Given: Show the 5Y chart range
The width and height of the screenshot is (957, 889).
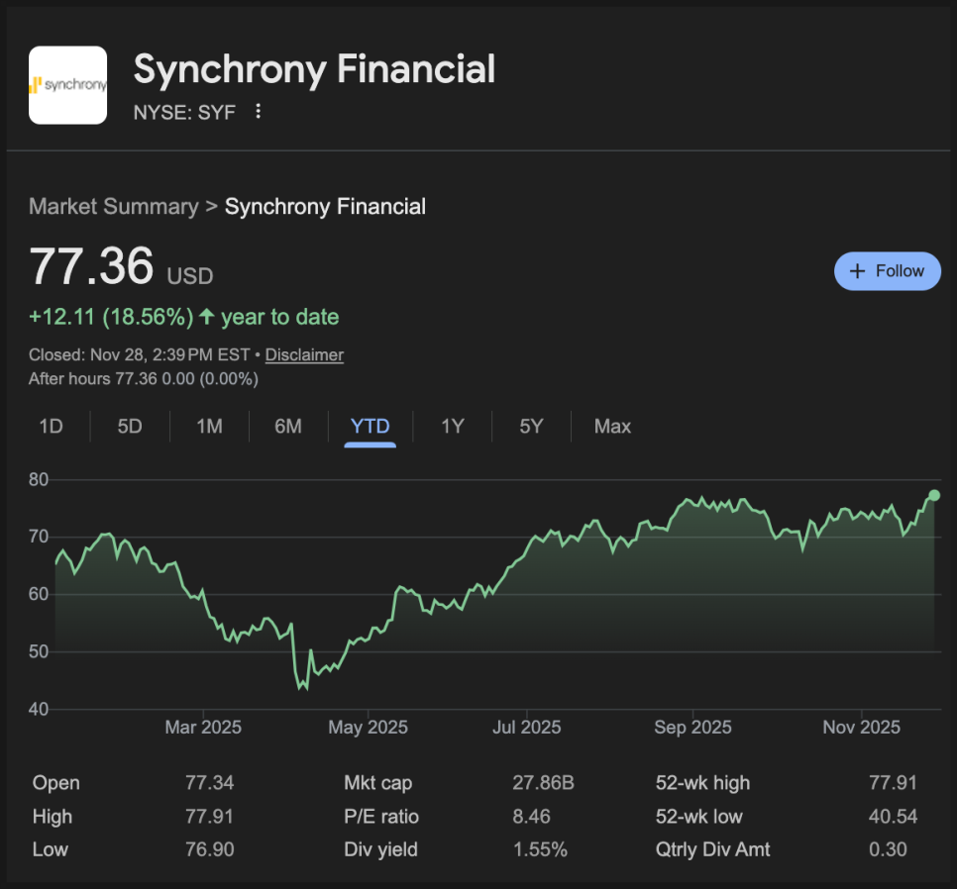Looking at the screenshot, I should (532, 427).
